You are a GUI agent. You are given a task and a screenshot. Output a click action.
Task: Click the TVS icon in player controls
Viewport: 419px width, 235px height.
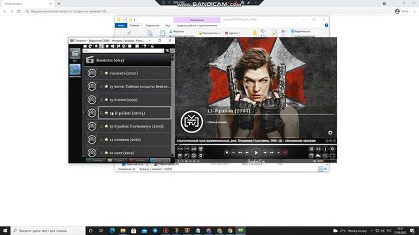(180, 149)
